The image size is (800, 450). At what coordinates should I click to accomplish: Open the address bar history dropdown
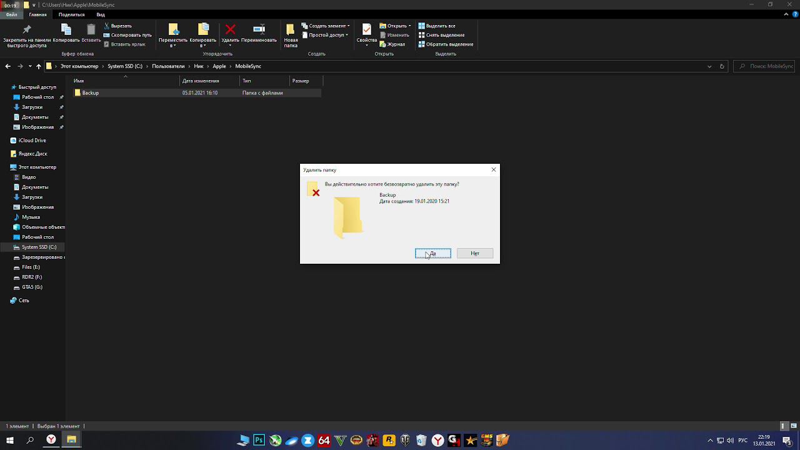pos(709,66)
